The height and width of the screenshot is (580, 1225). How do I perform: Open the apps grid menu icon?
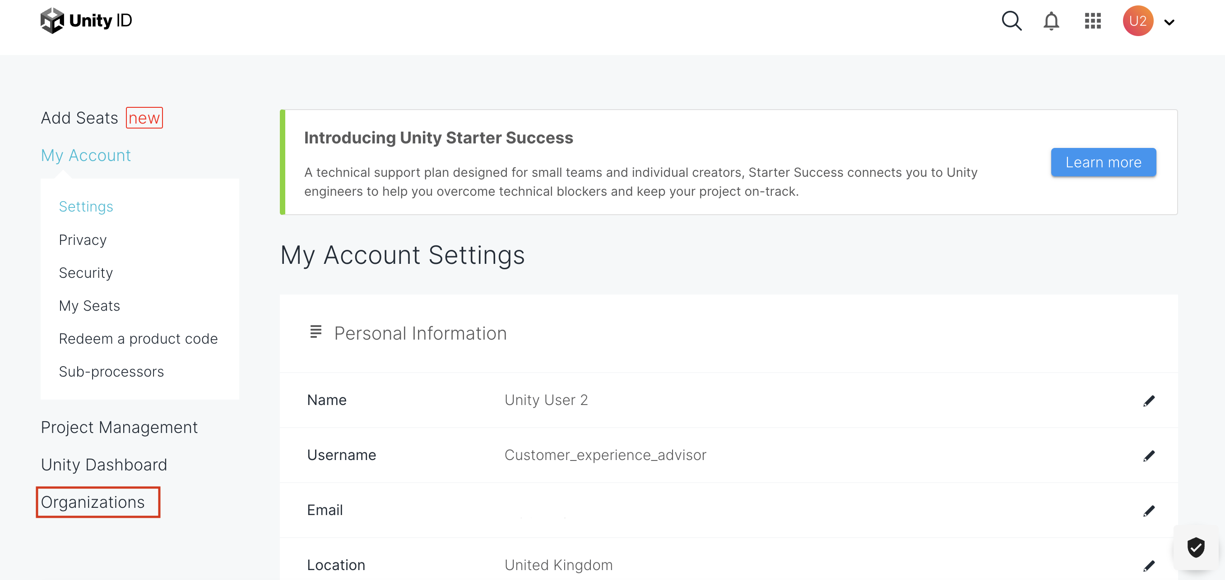[x=1092, y=21]
